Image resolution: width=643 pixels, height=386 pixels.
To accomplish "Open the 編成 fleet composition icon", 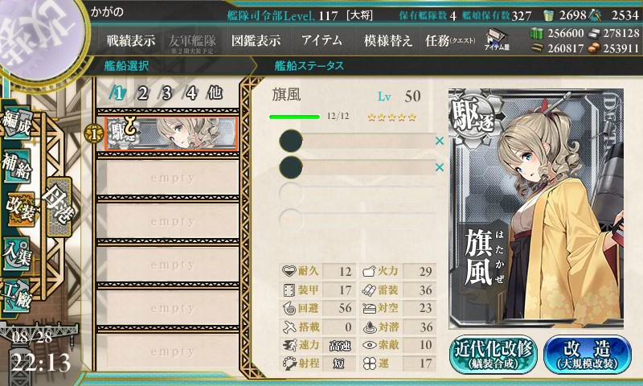I will pos(17,124).
